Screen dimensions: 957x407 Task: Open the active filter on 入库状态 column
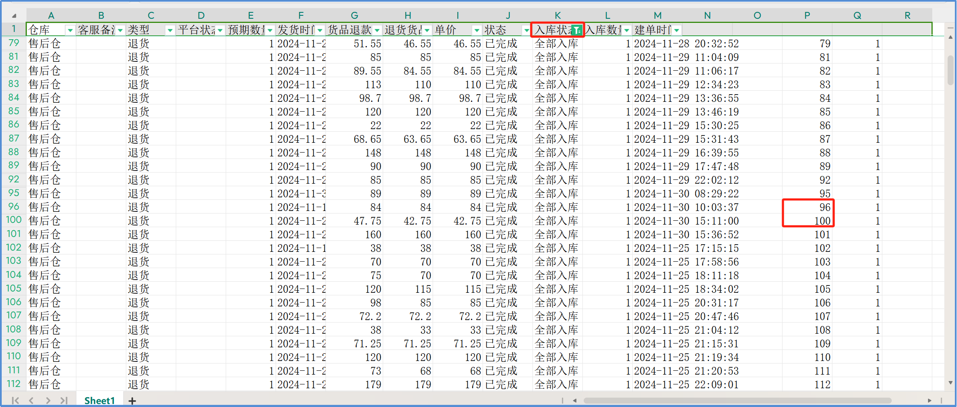click(576, 30)
